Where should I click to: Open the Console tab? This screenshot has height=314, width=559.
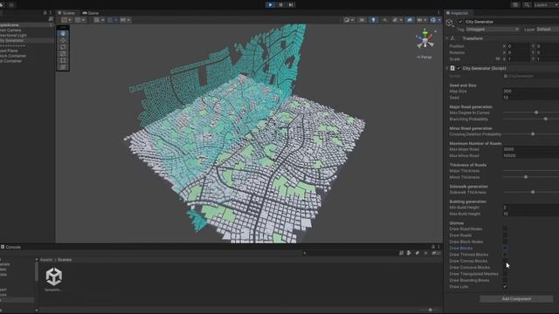10,247
